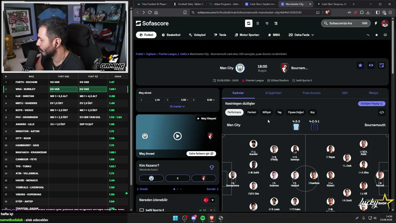Open the Medya tab
The height and width of the screenshot is (223, 396).
point(373,93)
